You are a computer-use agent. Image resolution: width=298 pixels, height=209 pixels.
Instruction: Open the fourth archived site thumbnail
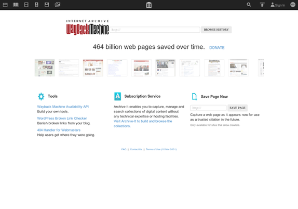(117, 68)
